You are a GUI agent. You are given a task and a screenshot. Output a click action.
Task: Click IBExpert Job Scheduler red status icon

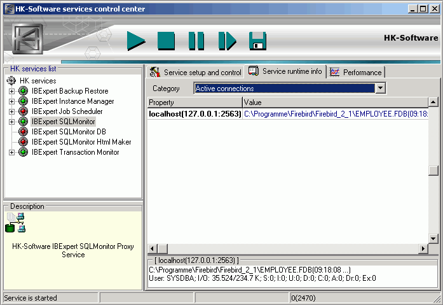coord(23,111)
